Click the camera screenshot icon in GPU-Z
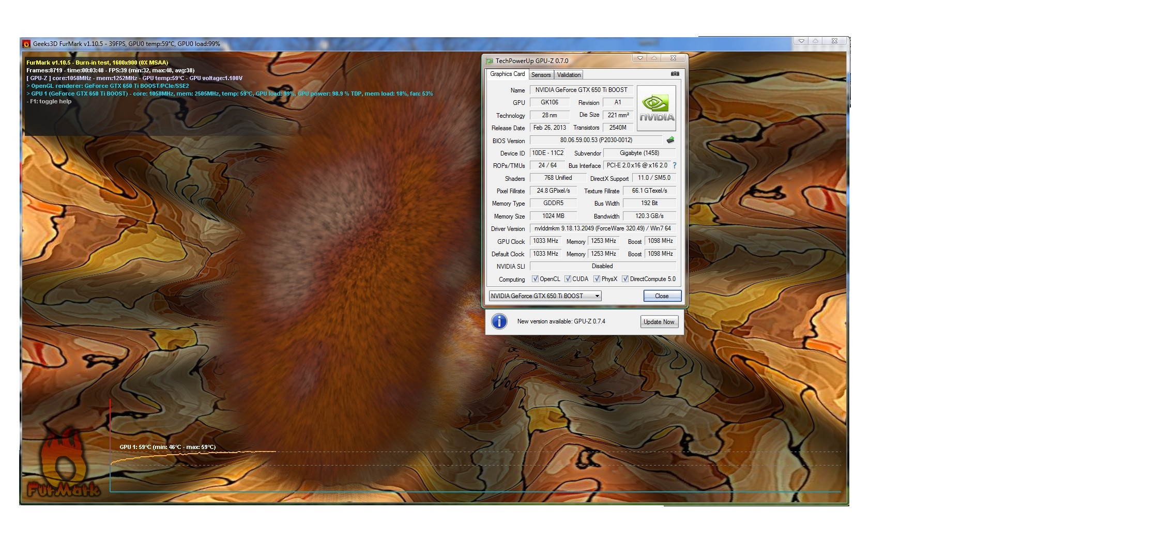The height and width of the screenshot is (558, 1175). (x=675, y=74)
